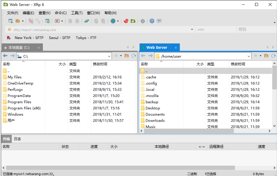Viewport: 277px width, 176px height.
Task: Go back in the local pane
Action: [x=5, y=56]
